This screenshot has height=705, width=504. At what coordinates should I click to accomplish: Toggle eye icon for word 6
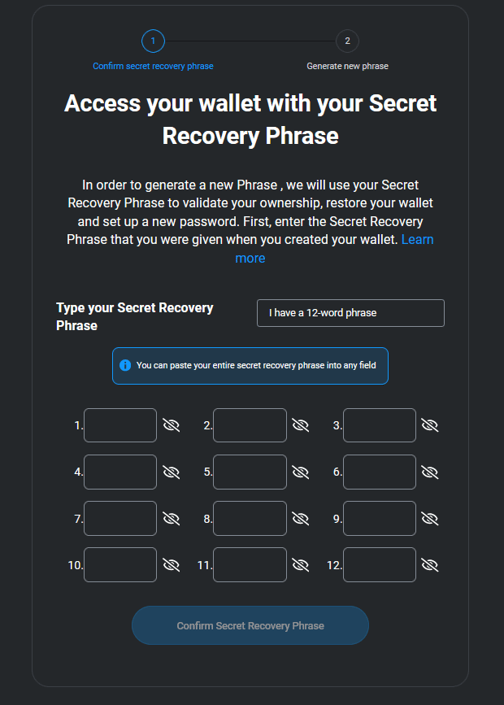tap(430, 472)
